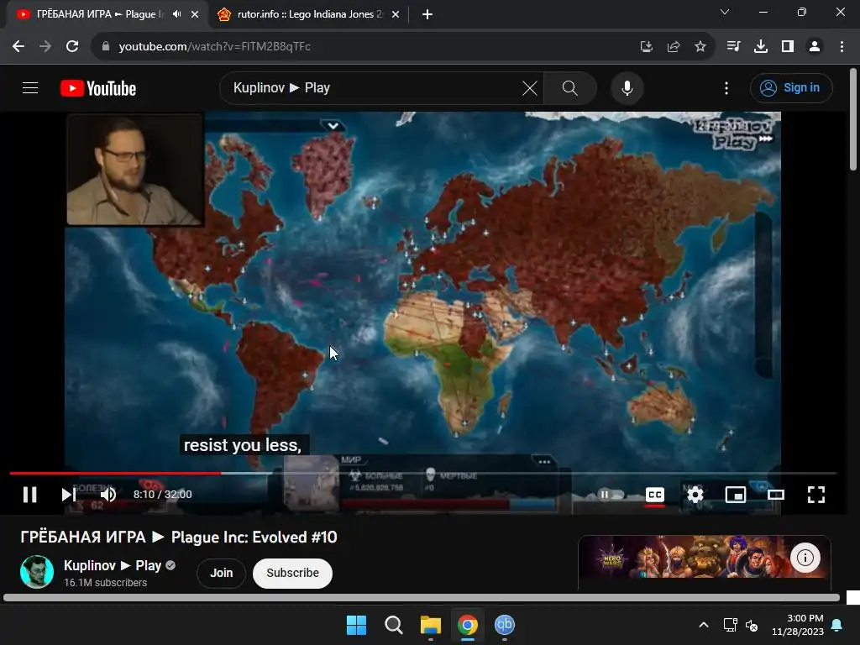Enter fullscreen mode
860x645 pixels.
(816, 495)
